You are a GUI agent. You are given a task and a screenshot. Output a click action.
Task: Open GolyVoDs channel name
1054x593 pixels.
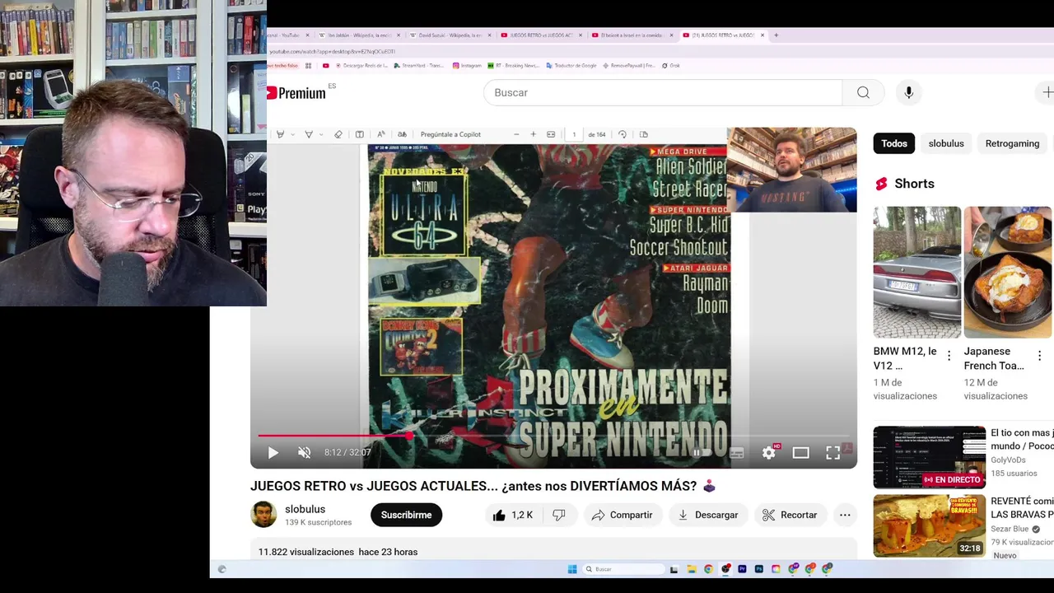pos(1008,460)
